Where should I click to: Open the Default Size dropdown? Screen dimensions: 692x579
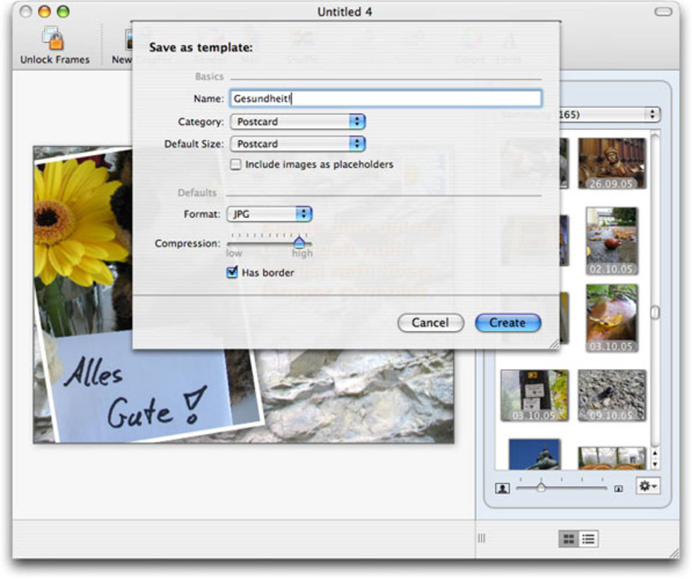tap(297, 144)
